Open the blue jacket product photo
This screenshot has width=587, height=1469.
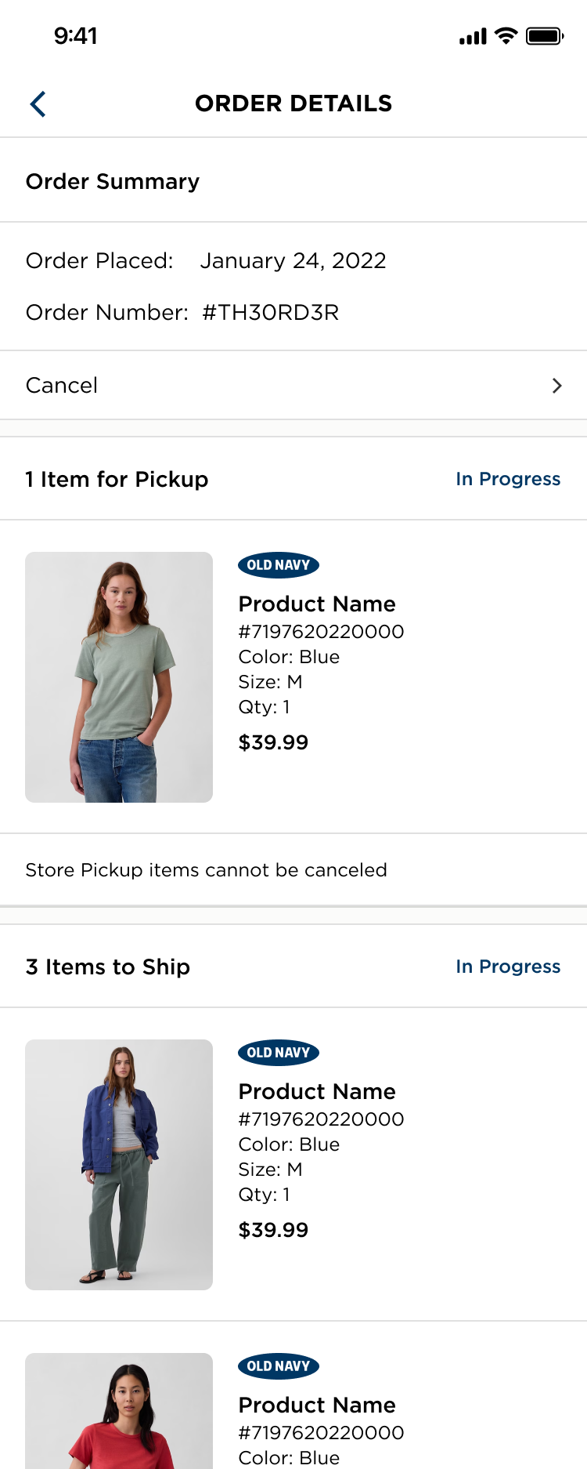[119, 1165]
